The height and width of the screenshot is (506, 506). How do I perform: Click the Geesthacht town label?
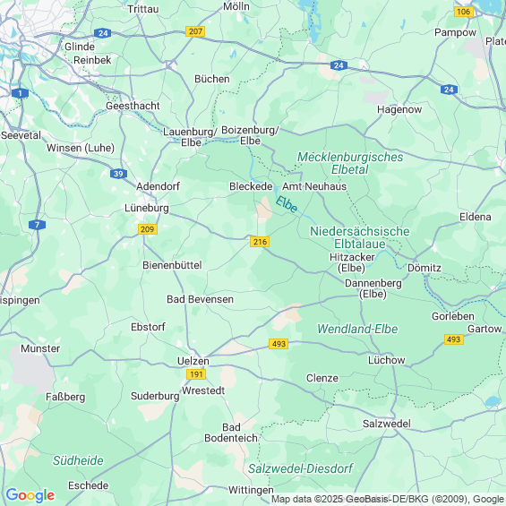(x=133, y=106)
